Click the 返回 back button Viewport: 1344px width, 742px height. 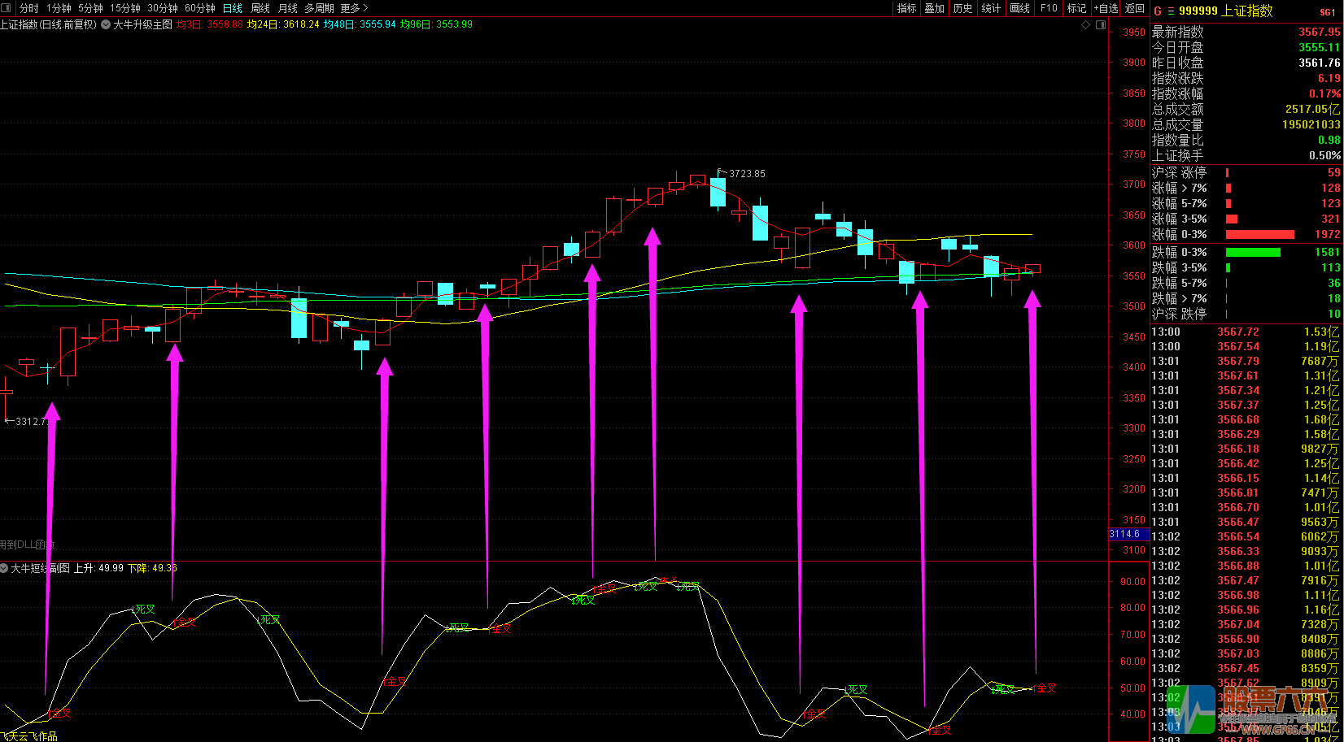tap(1134, 8)
